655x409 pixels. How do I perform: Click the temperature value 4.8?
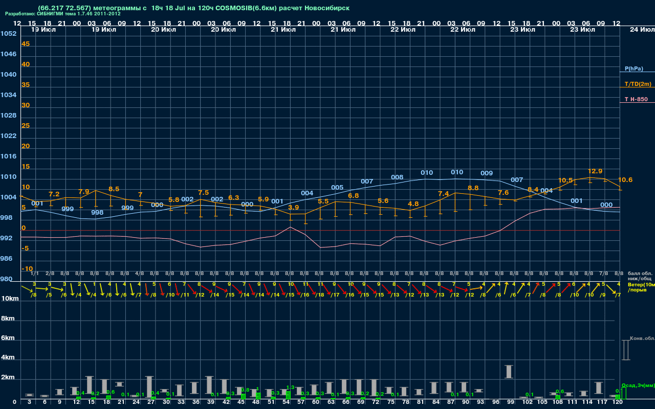[413, 204]
